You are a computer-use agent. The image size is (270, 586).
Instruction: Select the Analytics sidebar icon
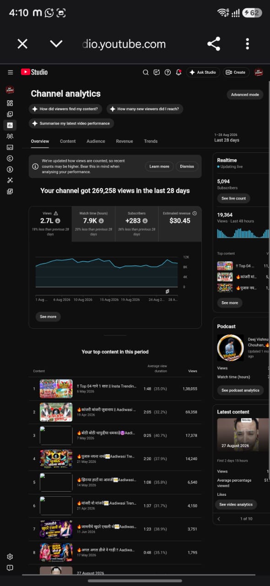10,125
